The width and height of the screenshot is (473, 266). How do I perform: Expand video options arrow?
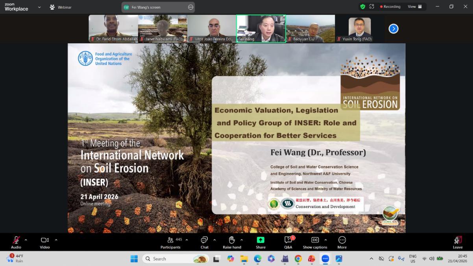[x=56, y=240]
